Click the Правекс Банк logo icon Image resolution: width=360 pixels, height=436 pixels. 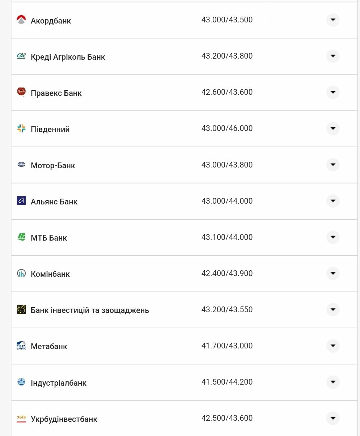coord(21,92)
